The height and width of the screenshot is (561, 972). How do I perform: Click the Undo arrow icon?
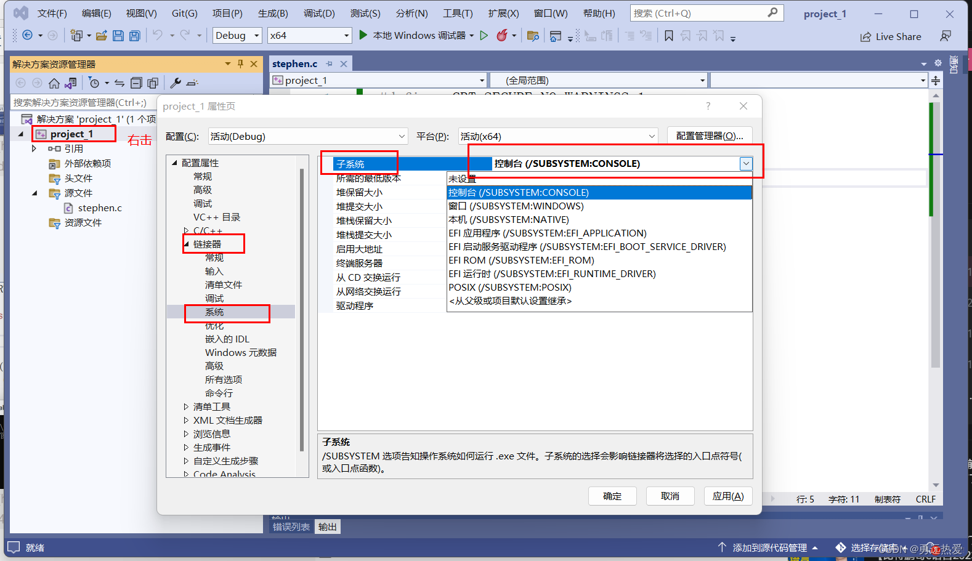pos(158,36)
